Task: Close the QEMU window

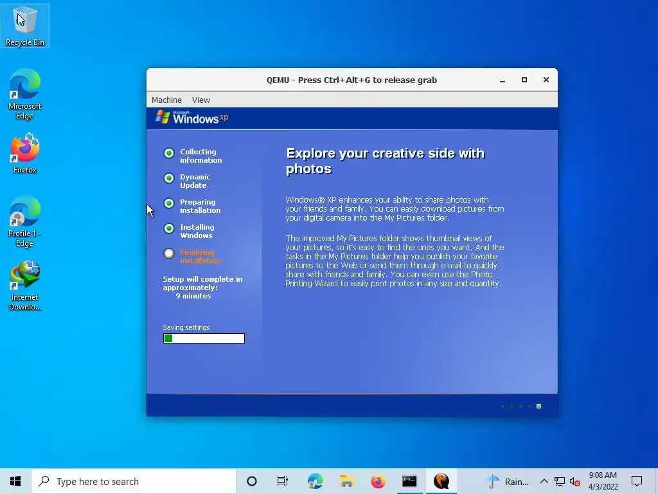Action: (546, 80)
